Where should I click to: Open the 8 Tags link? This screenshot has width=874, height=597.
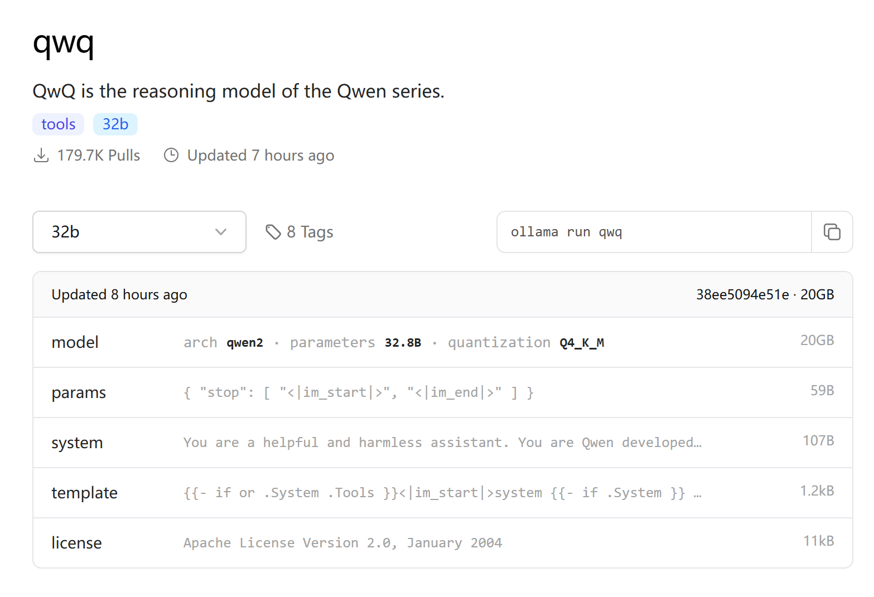click(300, 232)
